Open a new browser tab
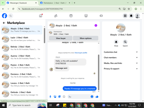Screen dimensions: 144x108 (75, 3)
